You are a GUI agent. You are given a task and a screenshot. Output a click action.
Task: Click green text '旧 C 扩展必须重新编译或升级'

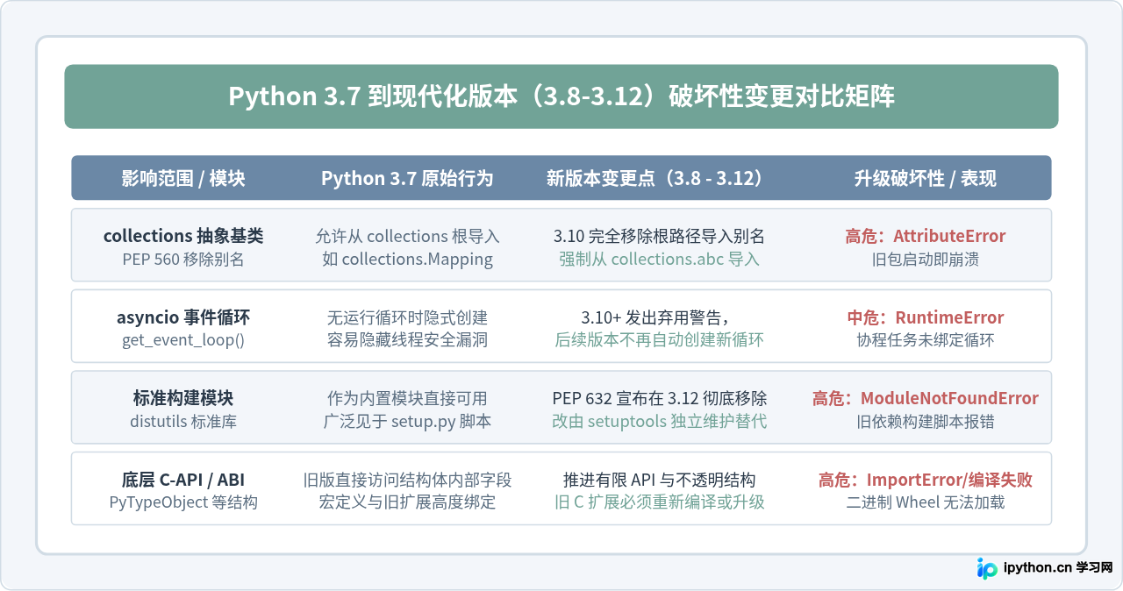659,502
